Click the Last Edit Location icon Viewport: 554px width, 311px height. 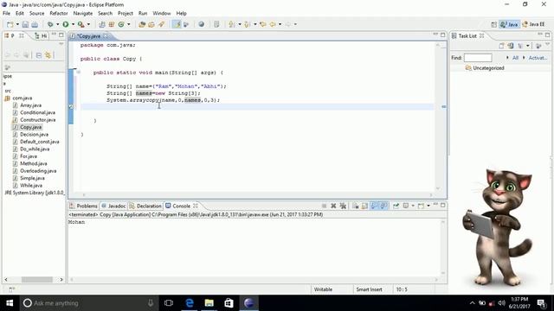pyautogui.click(x=263, y=24)
